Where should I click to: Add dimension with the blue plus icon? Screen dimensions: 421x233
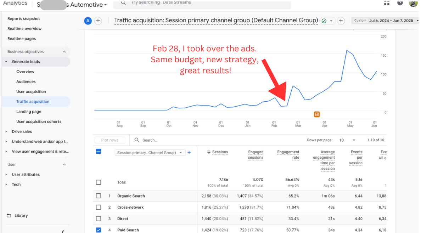(x=189, y=153)
